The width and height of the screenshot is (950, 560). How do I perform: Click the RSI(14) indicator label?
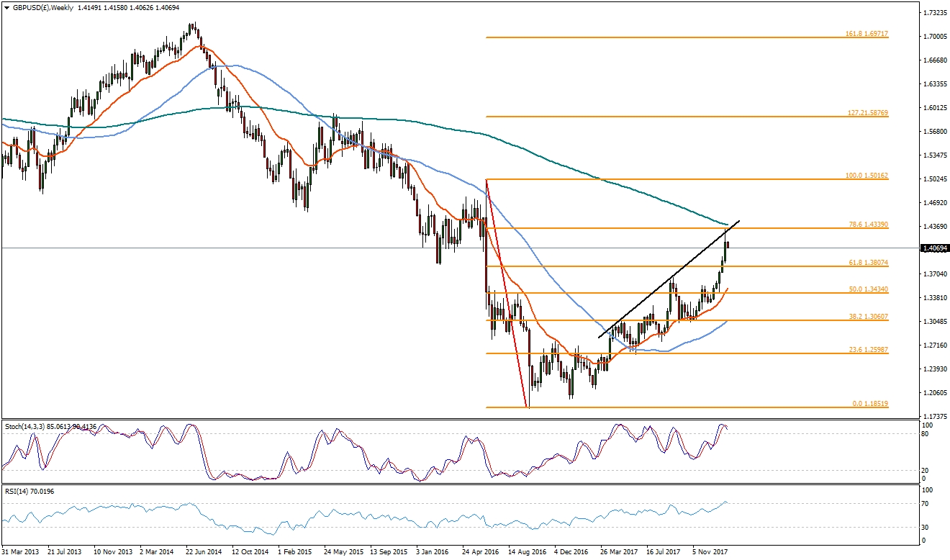pos(17,491)
